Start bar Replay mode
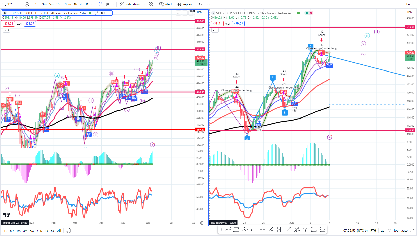The width and height of the screenshot is (417, 236). [185, 4]
